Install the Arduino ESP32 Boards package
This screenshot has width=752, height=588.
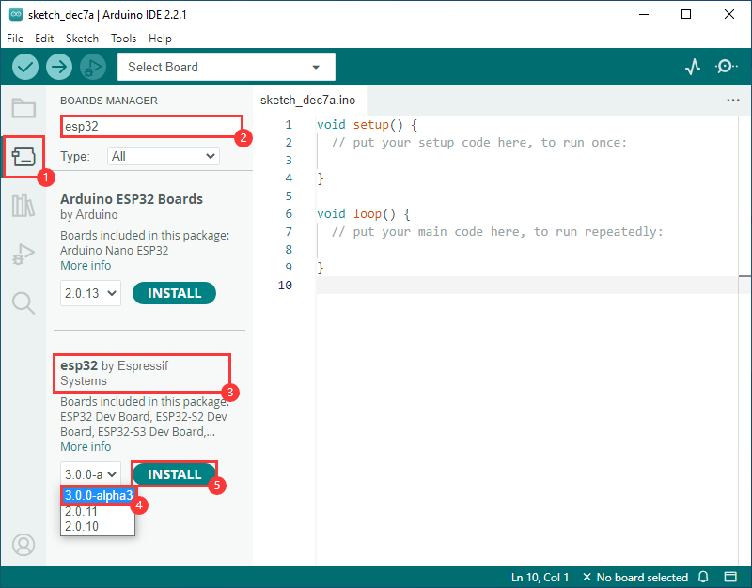tap(174, 293)
